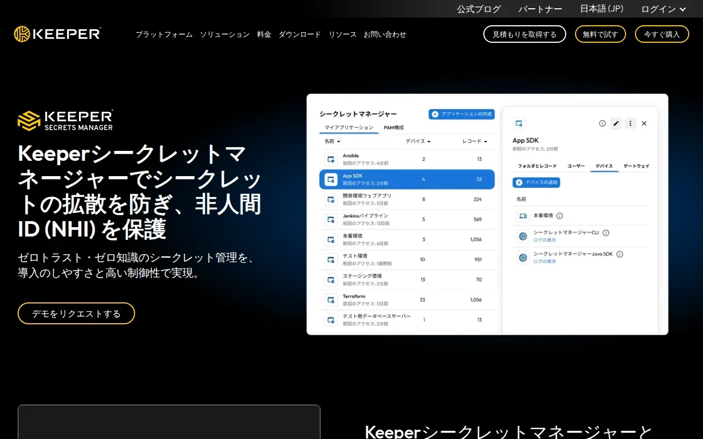Click the App SDK row icon in list
The width and height of the screenshot is (703, 439).
coord(331,179)
